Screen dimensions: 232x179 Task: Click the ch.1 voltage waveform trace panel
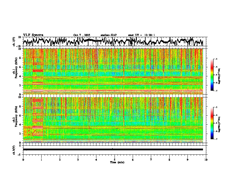pyautogui.click(x=114, y=42)
